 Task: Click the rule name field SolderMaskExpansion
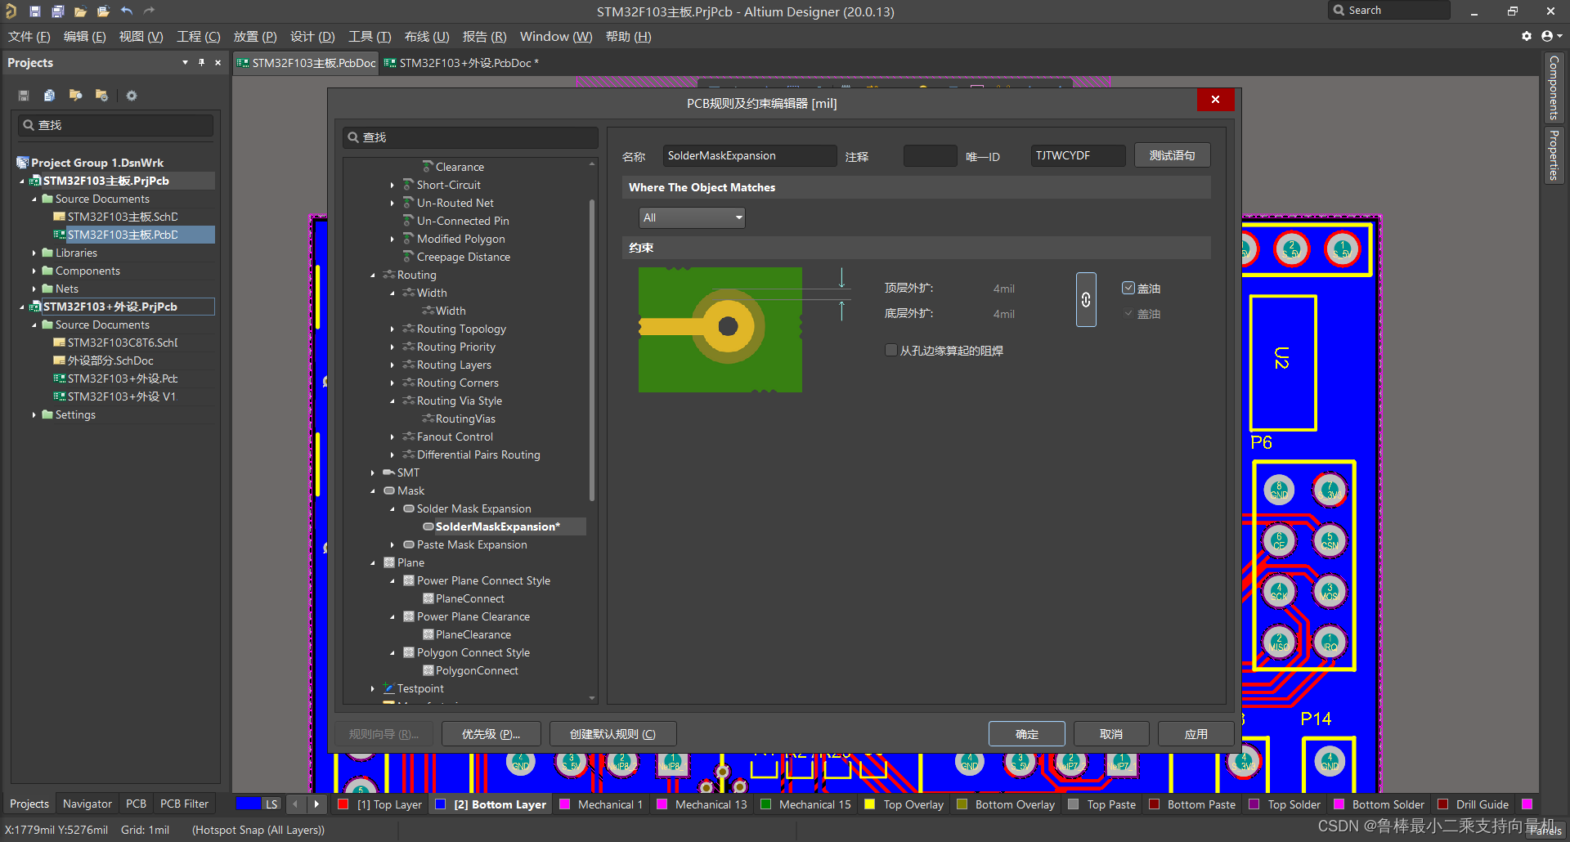click(x=749, y=155)
